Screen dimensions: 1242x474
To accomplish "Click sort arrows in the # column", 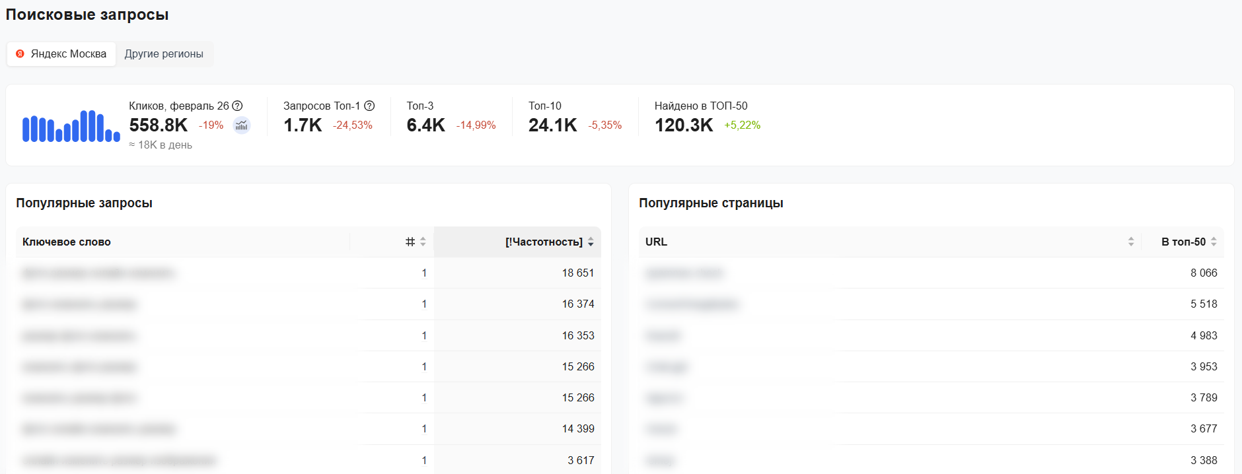I will [423, 242].
